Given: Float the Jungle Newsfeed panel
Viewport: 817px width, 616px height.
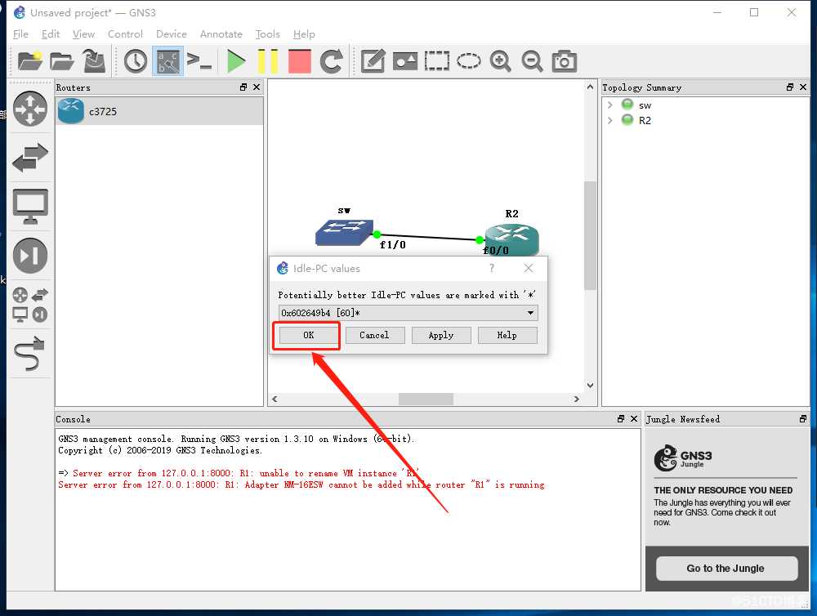Looking at the screenshot, I should 803,418.
